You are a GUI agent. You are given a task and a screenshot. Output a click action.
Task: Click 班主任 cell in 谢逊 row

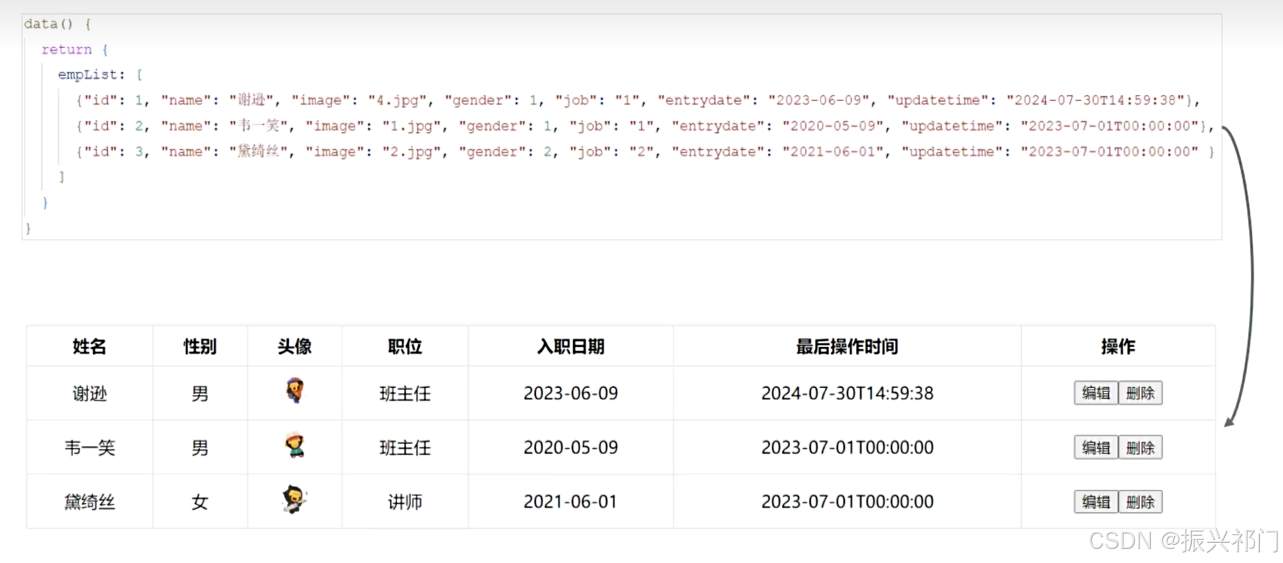[405, 394]
